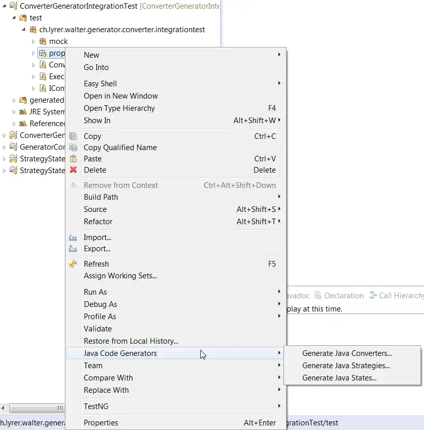Expand the JRE System library
424x430 pixels.
click(x=14, y=112)
